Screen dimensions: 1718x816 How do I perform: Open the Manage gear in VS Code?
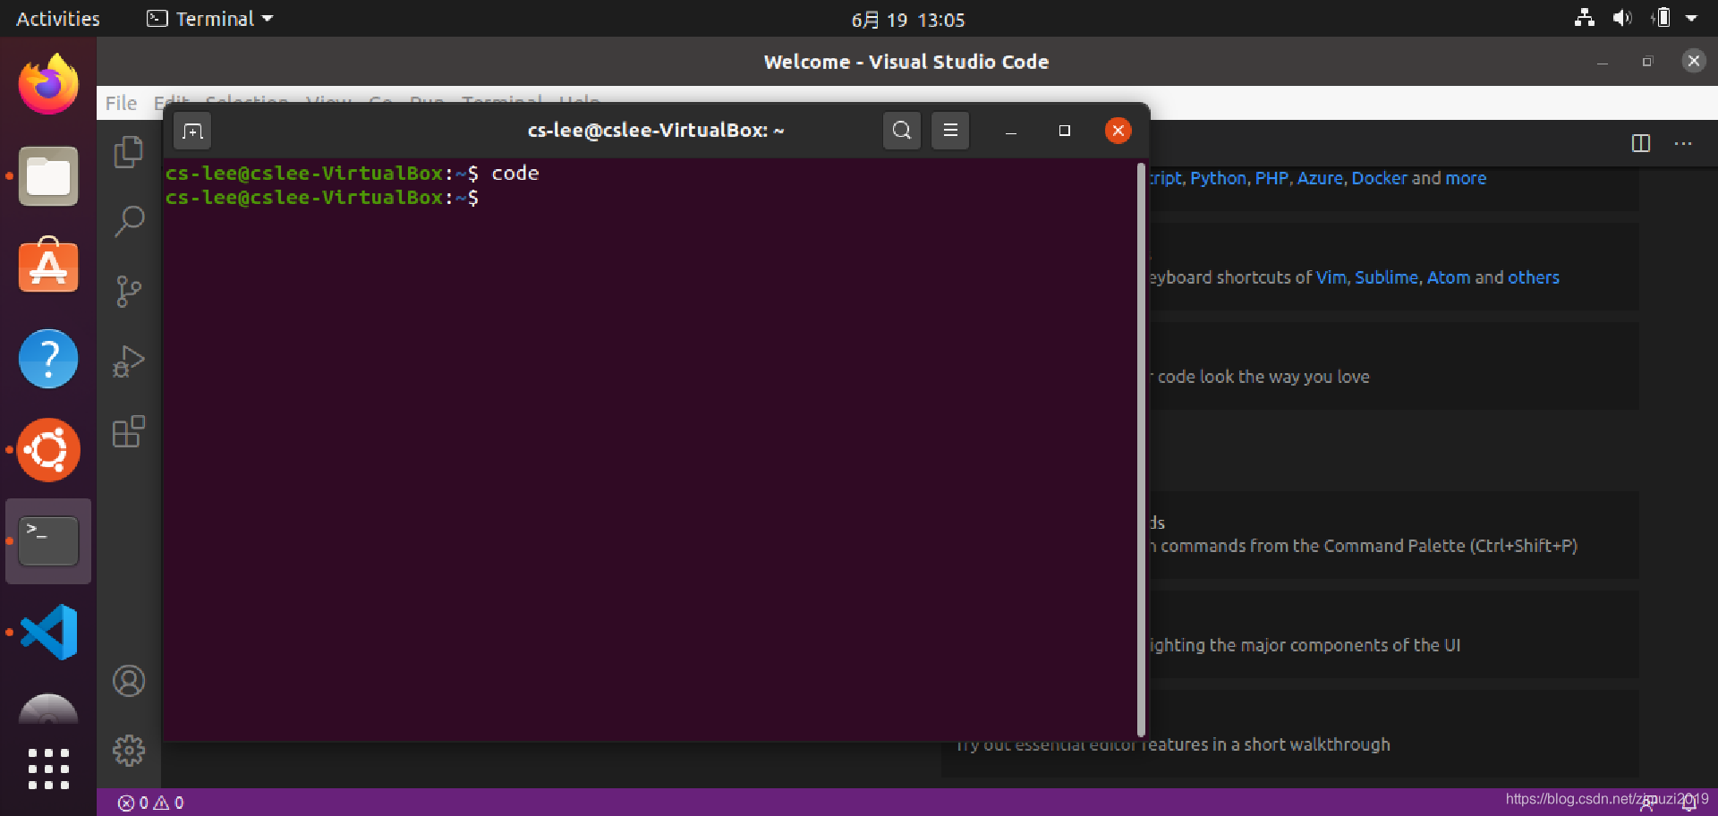[x=129, y=751]
